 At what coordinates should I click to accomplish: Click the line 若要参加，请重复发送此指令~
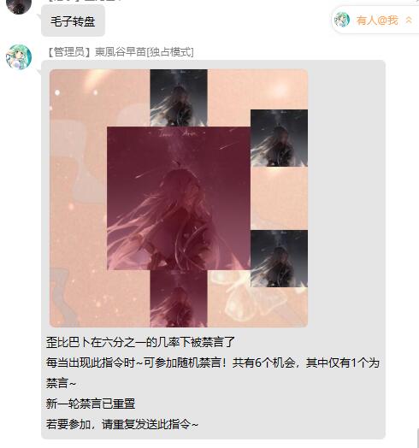122,424
